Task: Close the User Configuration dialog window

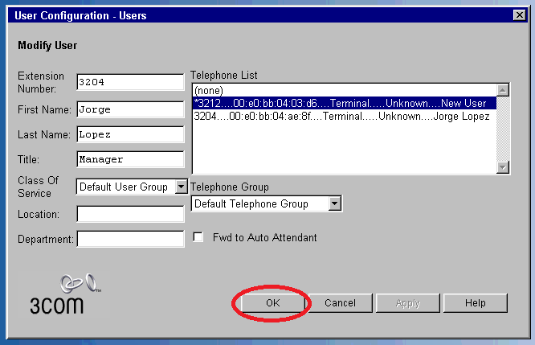Action: [x=519, y=14]
